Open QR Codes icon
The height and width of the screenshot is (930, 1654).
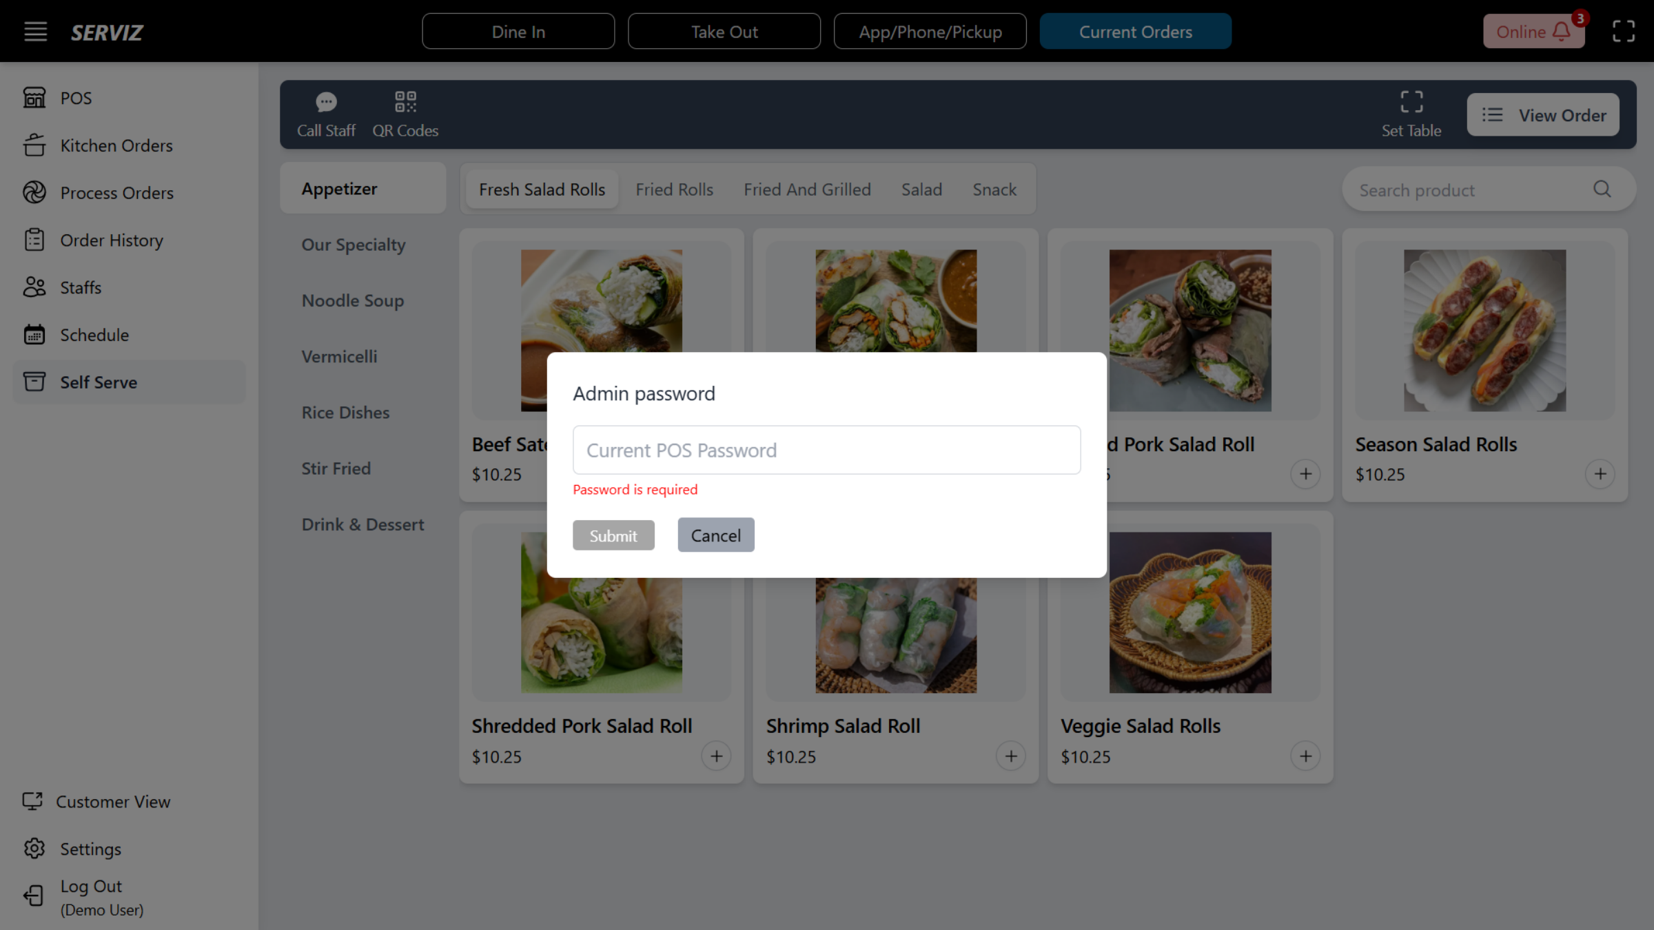[405, 102]
